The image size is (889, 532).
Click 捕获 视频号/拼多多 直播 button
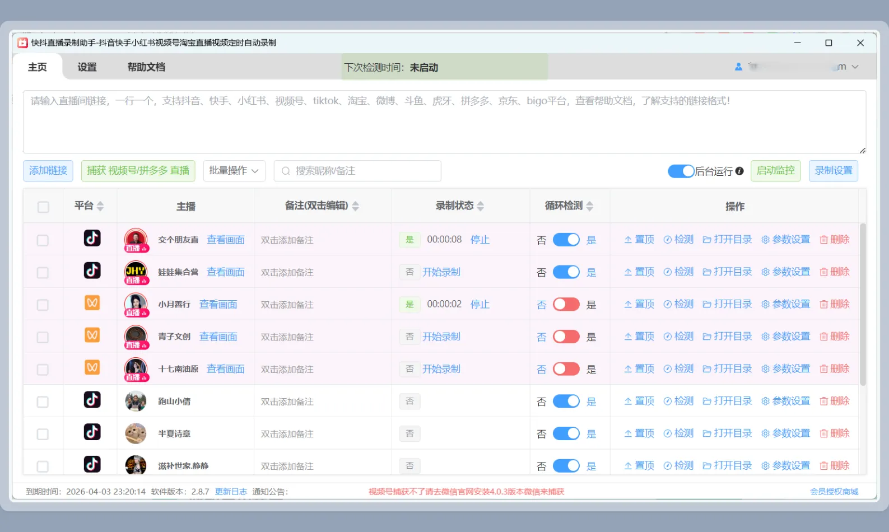138,171
